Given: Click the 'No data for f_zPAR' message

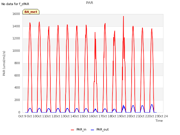Looking at the screenshot, I should tap(15, 4).
